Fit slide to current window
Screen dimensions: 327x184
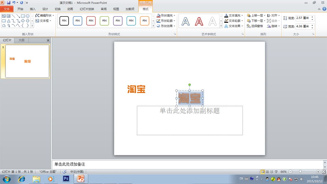click(324, 172)
